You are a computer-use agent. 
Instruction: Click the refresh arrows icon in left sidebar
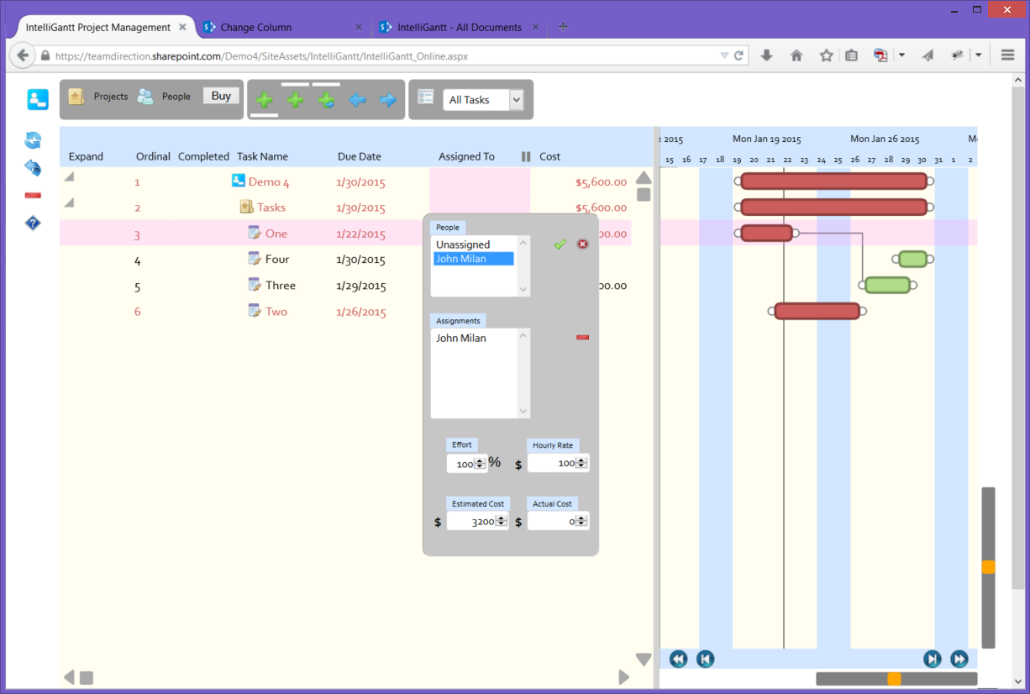coord(33,140)
